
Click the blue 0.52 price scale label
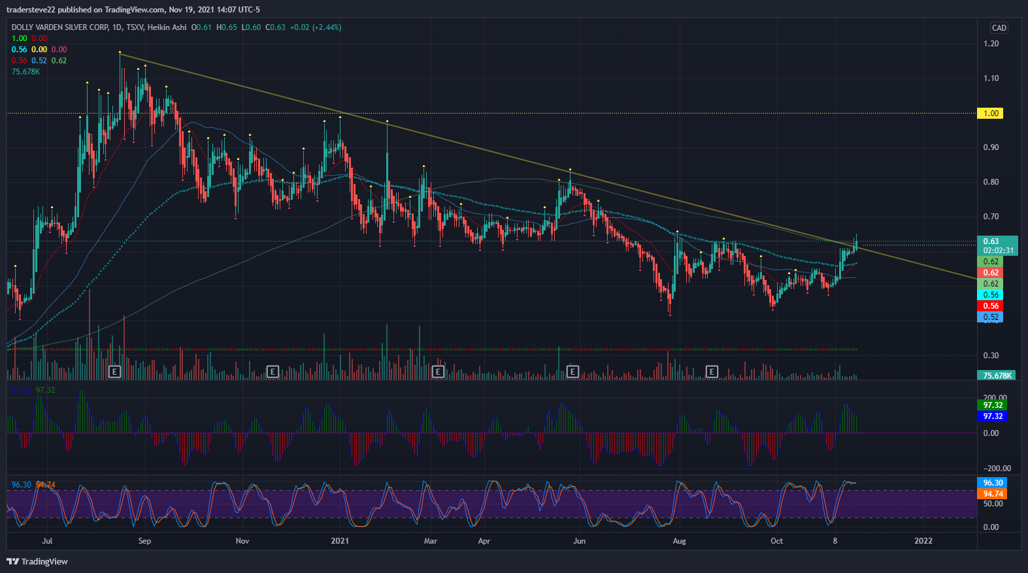tap(991, 317)
